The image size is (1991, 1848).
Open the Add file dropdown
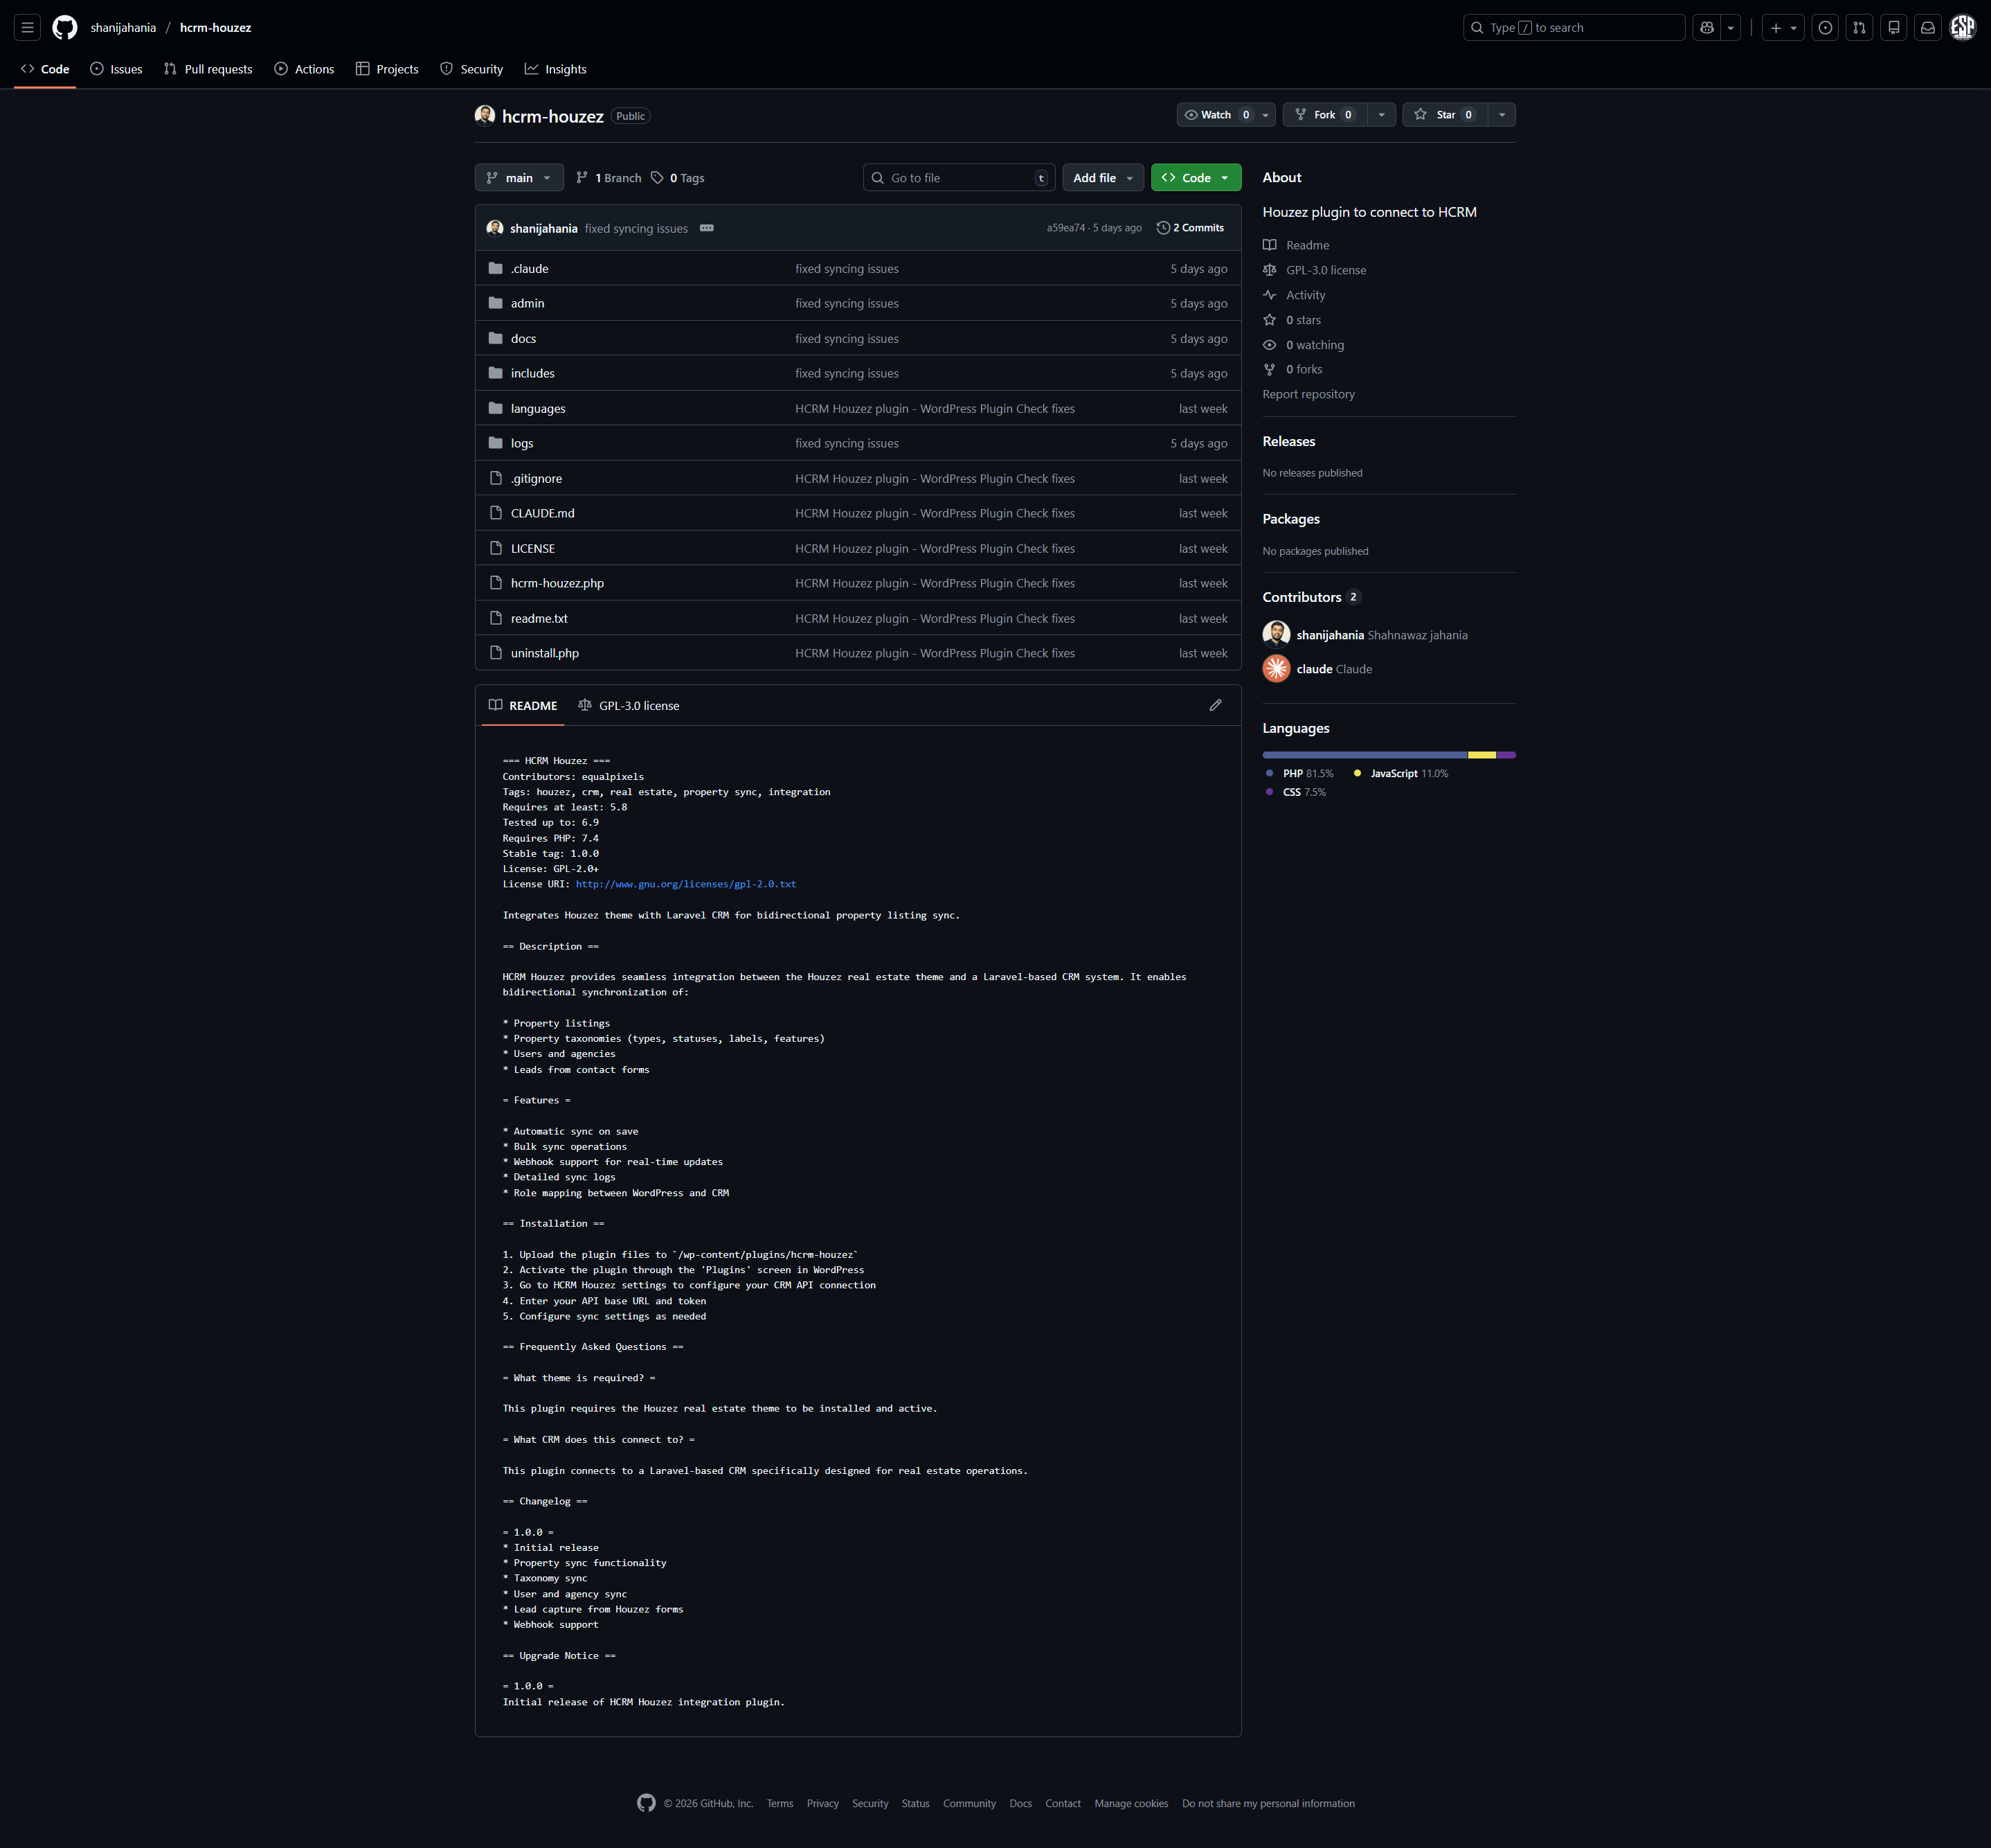[1102, 178]
